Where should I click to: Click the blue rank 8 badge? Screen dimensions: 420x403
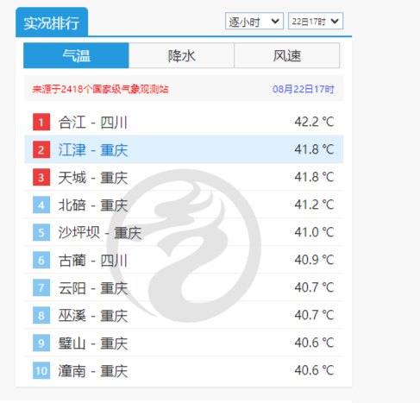(x=41, y=315)
